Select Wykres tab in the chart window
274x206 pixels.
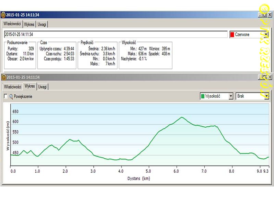point(30,86)
